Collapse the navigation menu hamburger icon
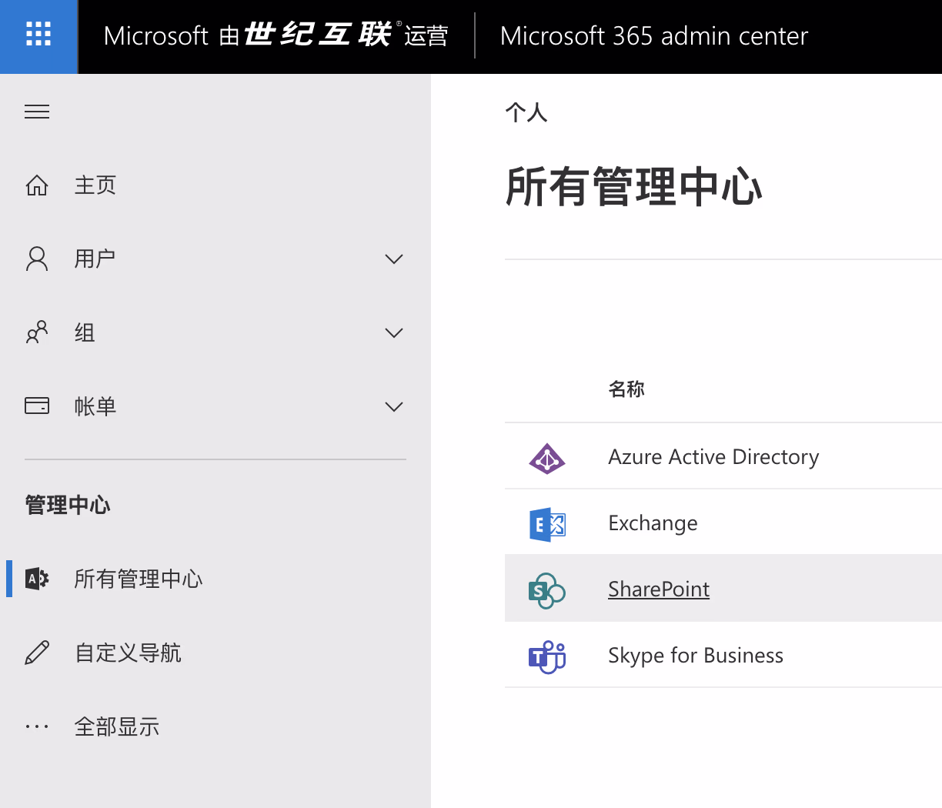The image size is (942, 808). [37, 112]
